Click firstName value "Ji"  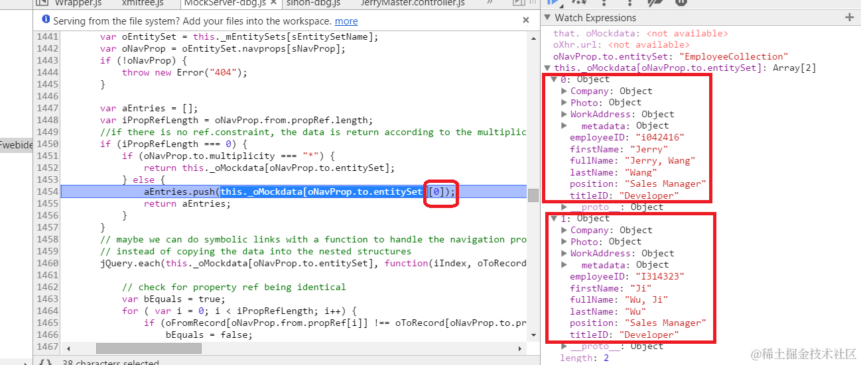pyautogui.click(x=641, y=288)
